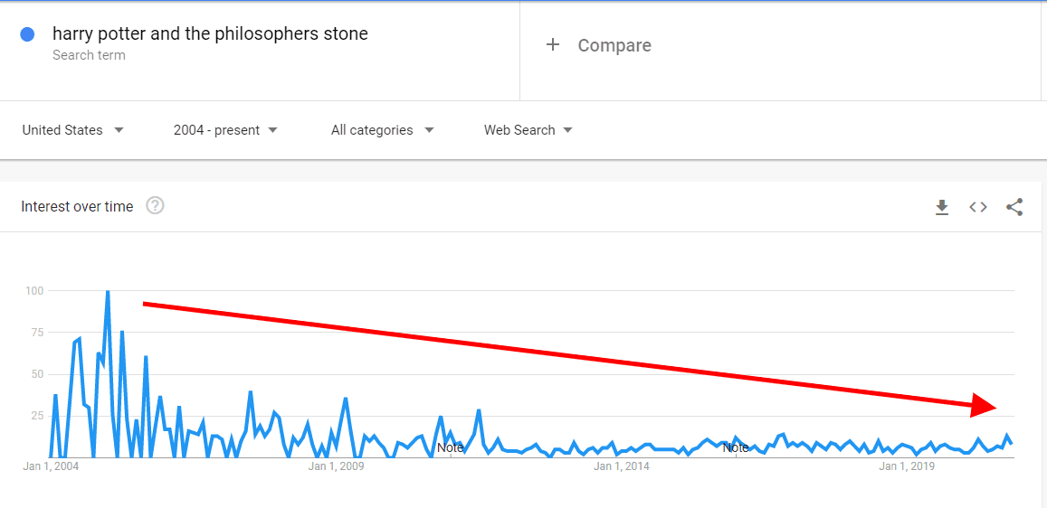Select the Jan 1, 2014 axis label
The image size is (1047, 508).
tap(621, 466)
